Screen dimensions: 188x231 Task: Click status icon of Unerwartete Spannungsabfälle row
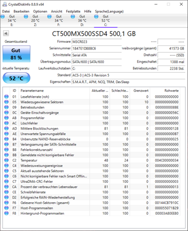tap(6, 134)
